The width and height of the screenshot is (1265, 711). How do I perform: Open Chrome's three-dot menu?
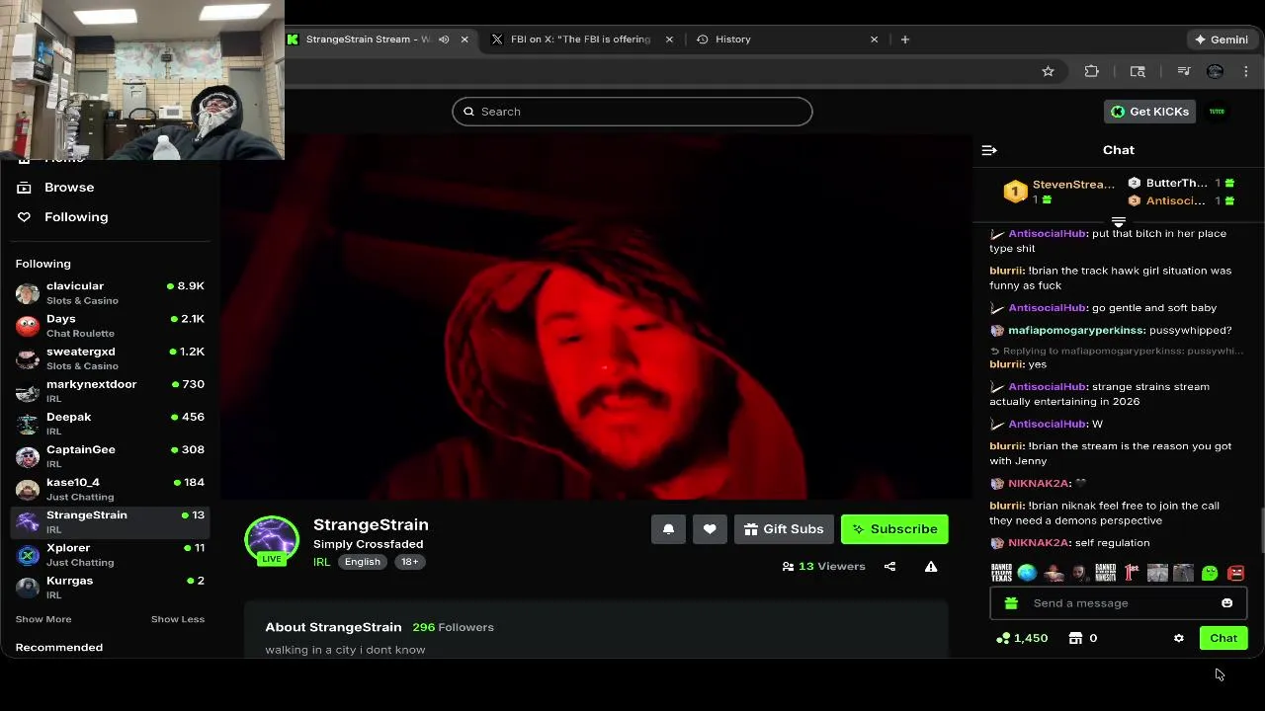tap(1245, 71)
